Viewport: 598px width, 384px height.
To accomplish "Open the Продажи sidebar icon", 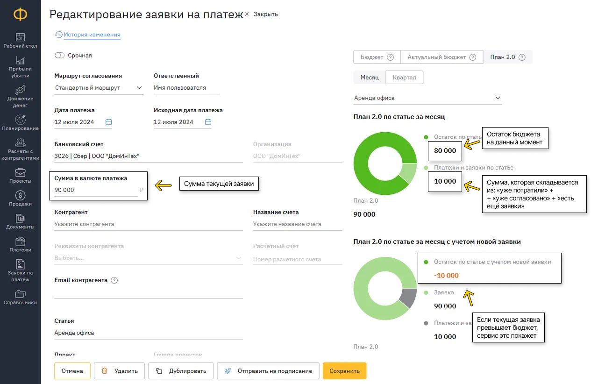I will click(x=20, y=195).
